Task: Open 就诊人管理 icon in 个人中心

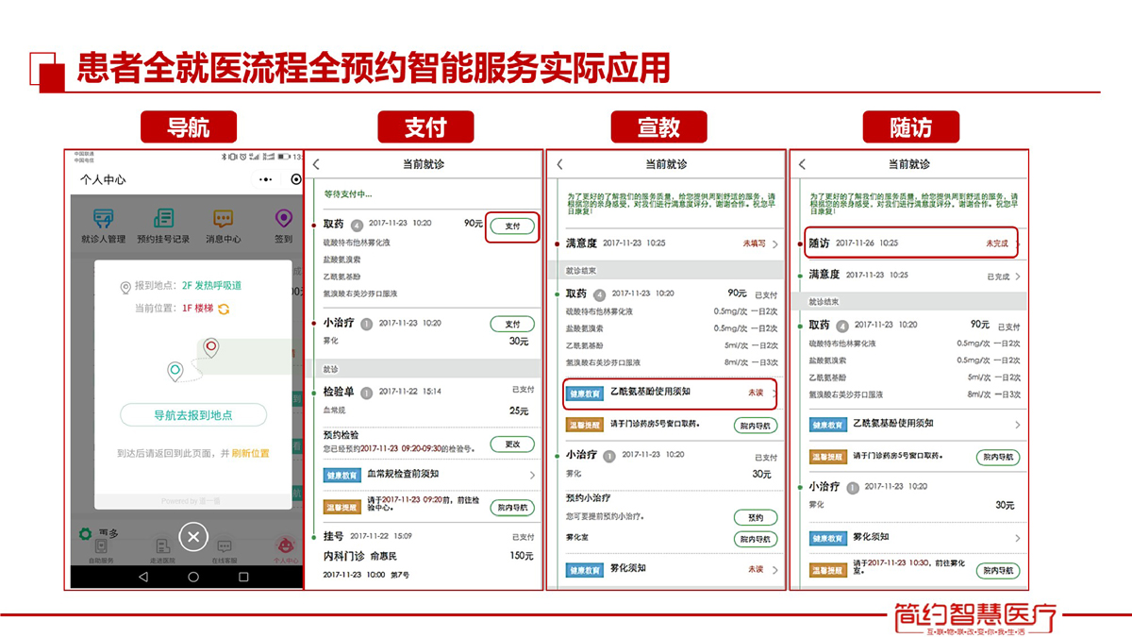Action: point(103,219)
